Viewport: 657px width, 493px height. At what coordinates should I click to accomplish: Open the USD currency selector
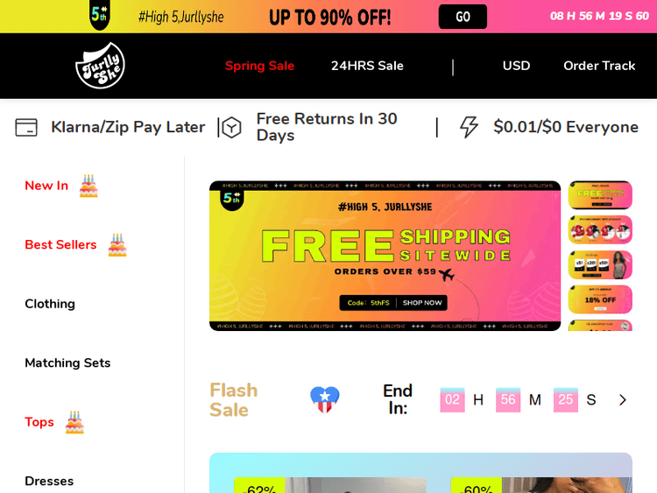(516, 66)
